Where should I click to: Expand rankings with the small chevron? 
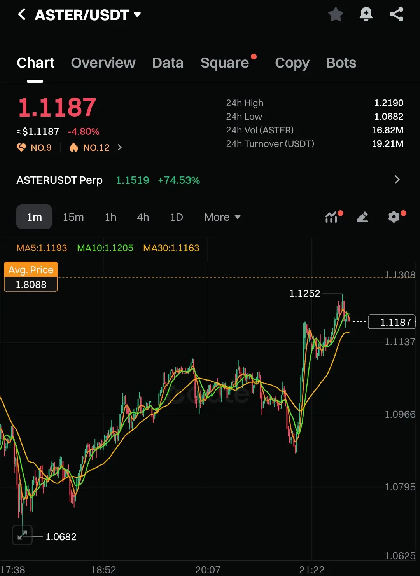point(120,148)
